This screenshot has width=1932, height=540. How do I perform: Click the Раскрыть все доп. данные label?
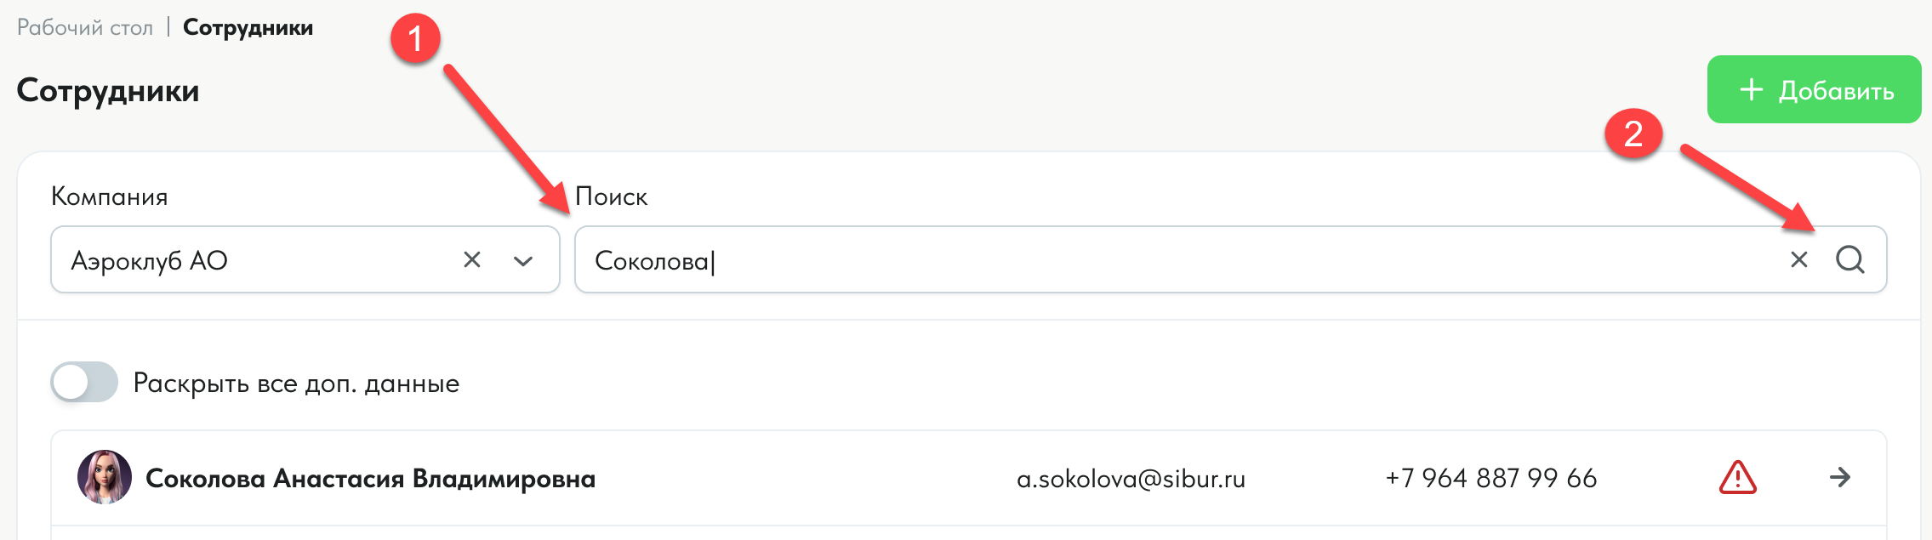coord(296,384)
